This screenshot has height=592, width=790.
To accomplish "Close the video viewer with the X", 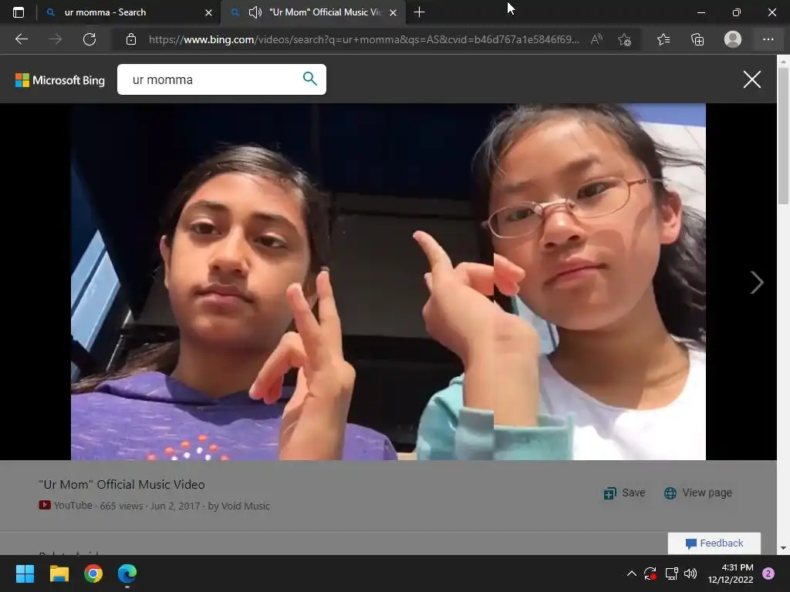I will click(x=751, y=79).
